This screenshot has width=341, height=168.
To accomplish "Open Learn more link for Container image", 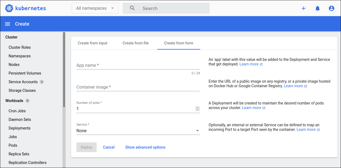I will [x=293, y=86].
